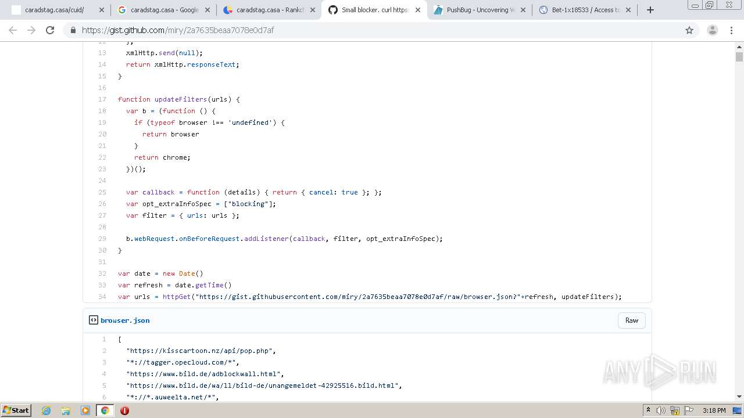View browser.json Raw content
The image size is (744, 418).
pyautogui.click(x=632, y=320)
